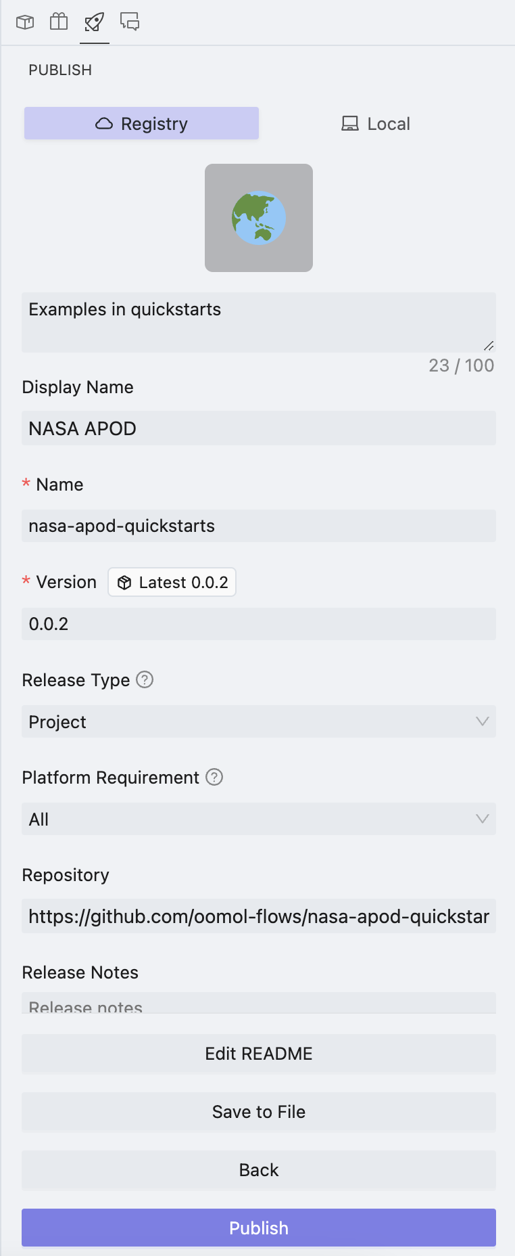The width and height of the screenshot is (515, 1256).
Task: Click the description text area resize handle
Action: point(489,346)
